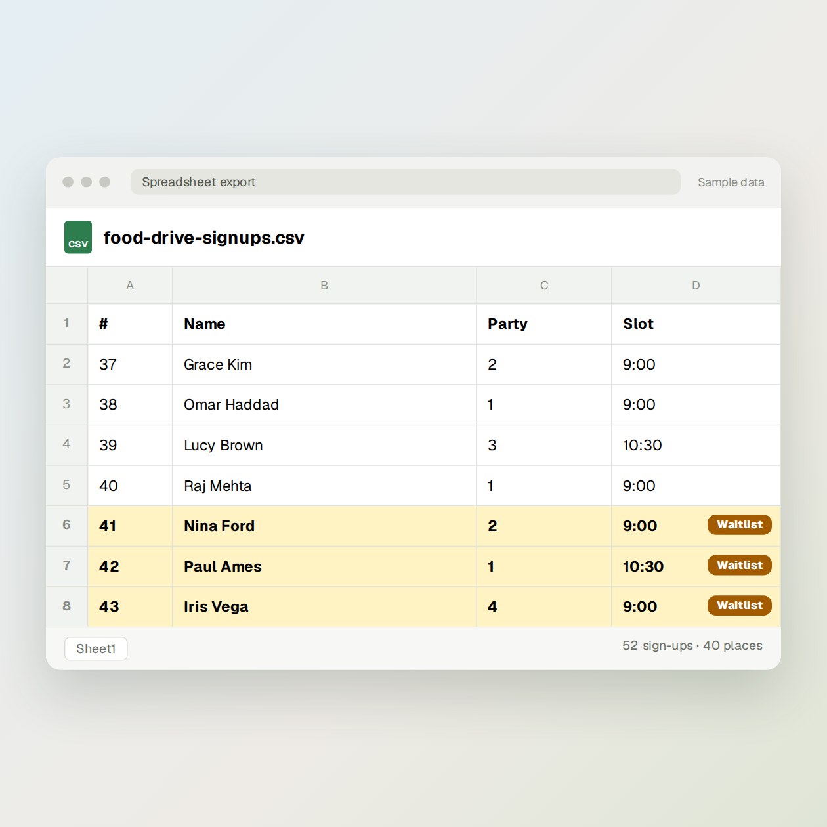The width and height of the screenshot is (827, 827).
Task: Click the Waitlist badge for Nina Ford
Action: tap(740, 524)
